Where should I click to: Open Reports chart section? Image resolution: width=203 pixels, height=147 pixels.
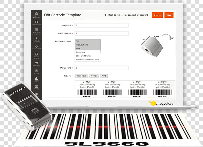36,79
